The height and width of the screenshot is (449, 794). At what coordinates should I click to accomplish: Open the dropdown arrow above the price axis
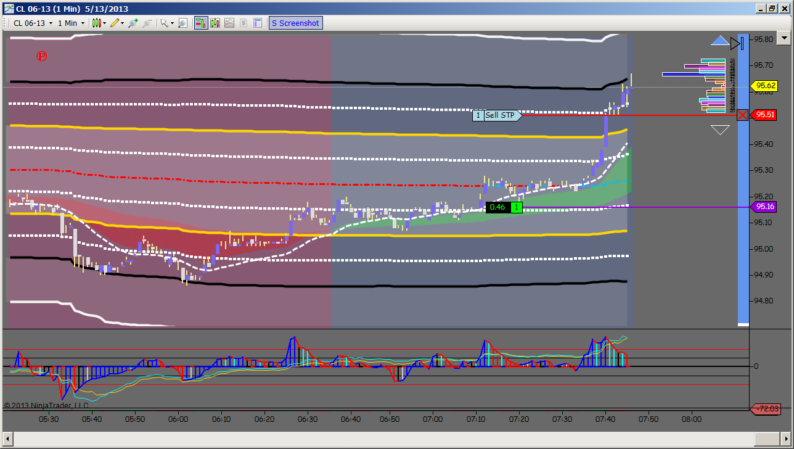click(x=784, y=38)
